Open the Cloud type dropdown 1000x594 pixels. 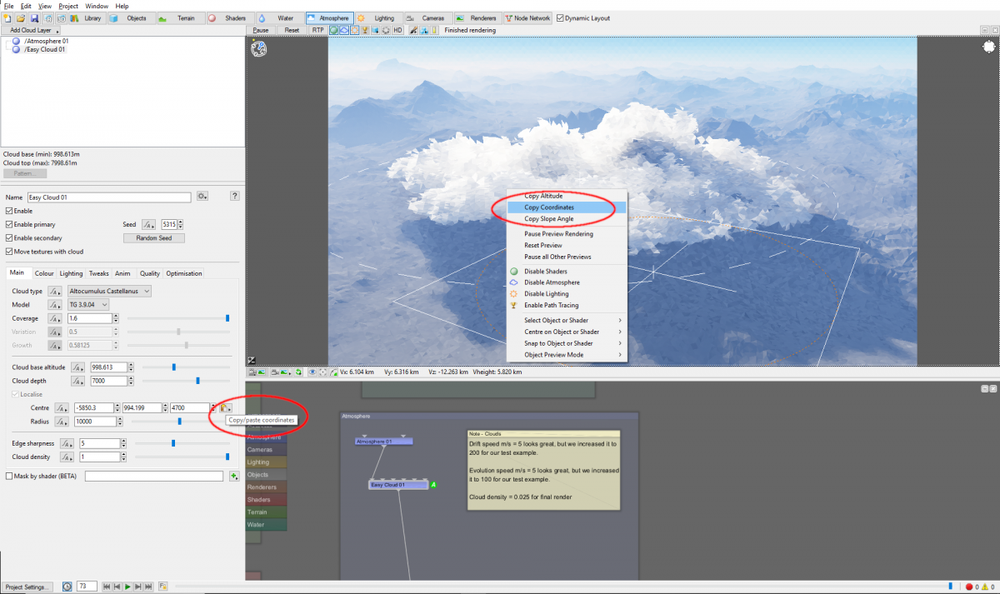tap(109, 291)
